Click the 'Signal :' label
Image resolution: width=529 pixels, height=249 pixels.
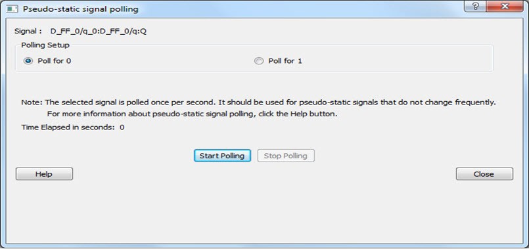coord(28,32)
